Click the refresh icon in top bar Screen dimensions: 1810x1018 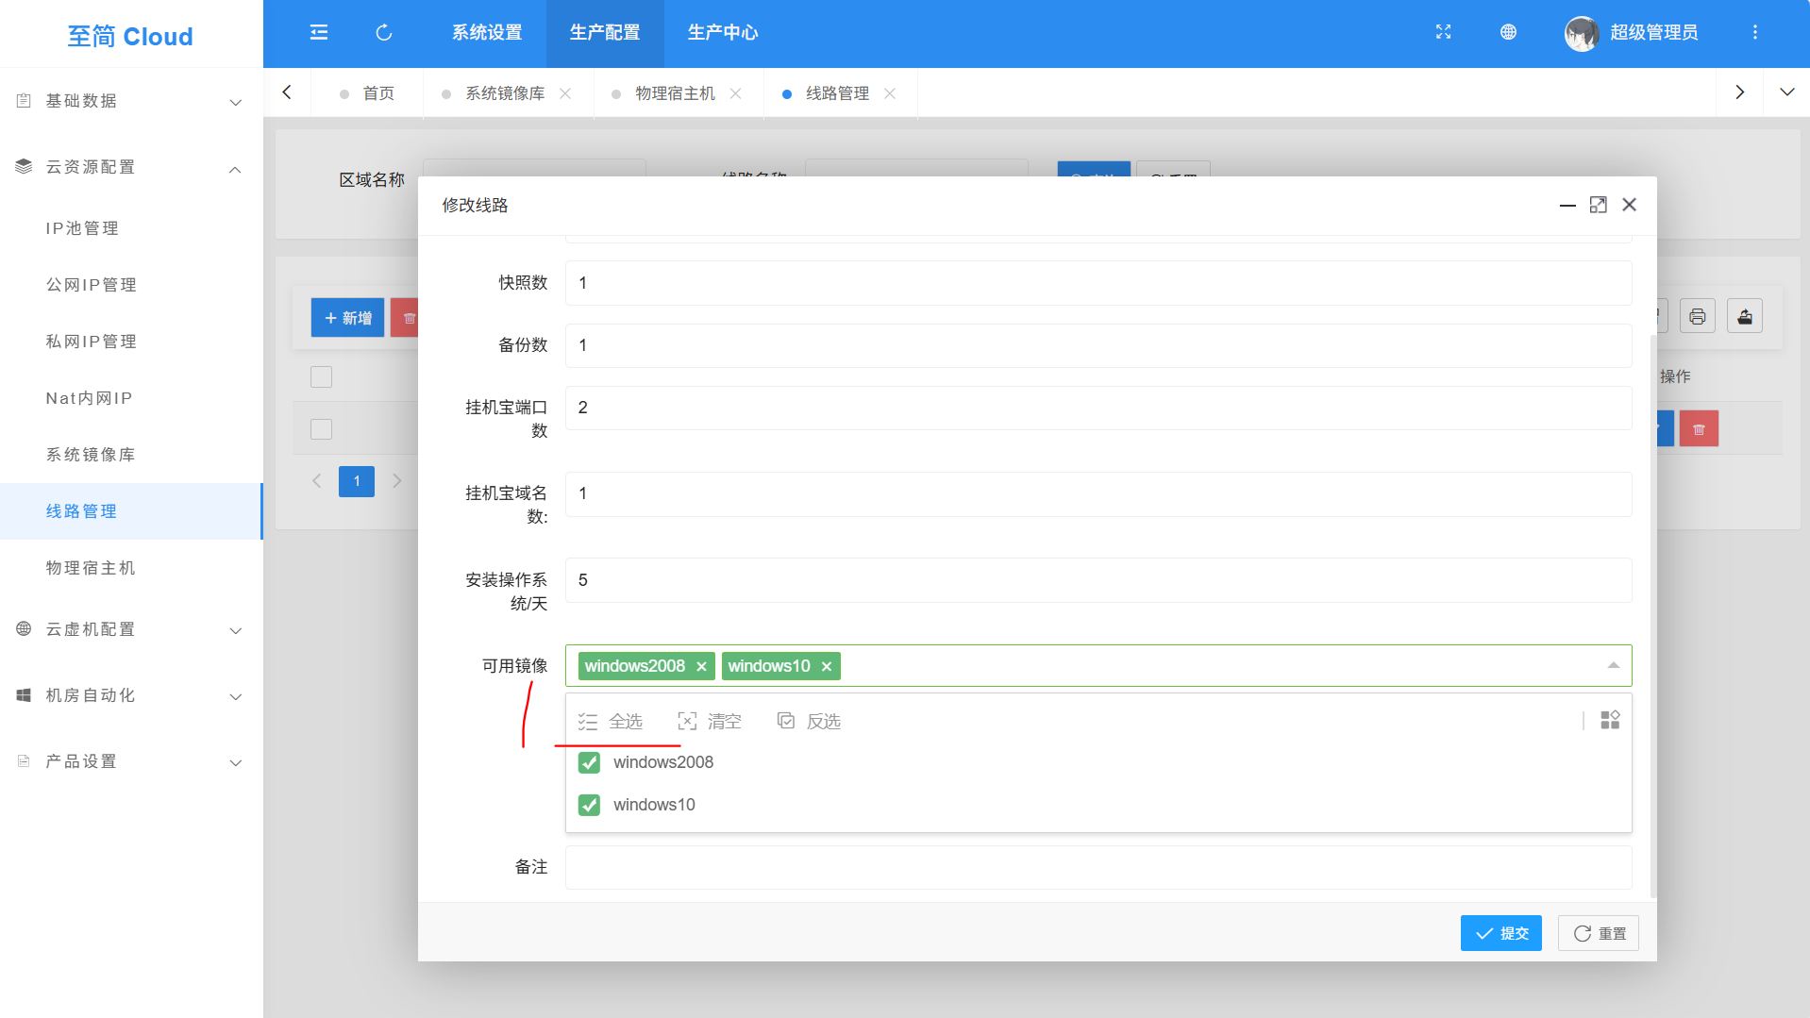[384, 33]
